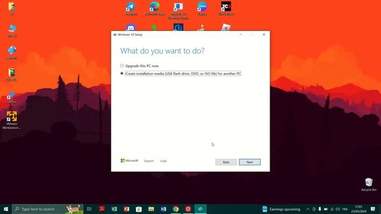Open the Canva desktop shortcut
The image size is (381, 214).
coord(202,9)
